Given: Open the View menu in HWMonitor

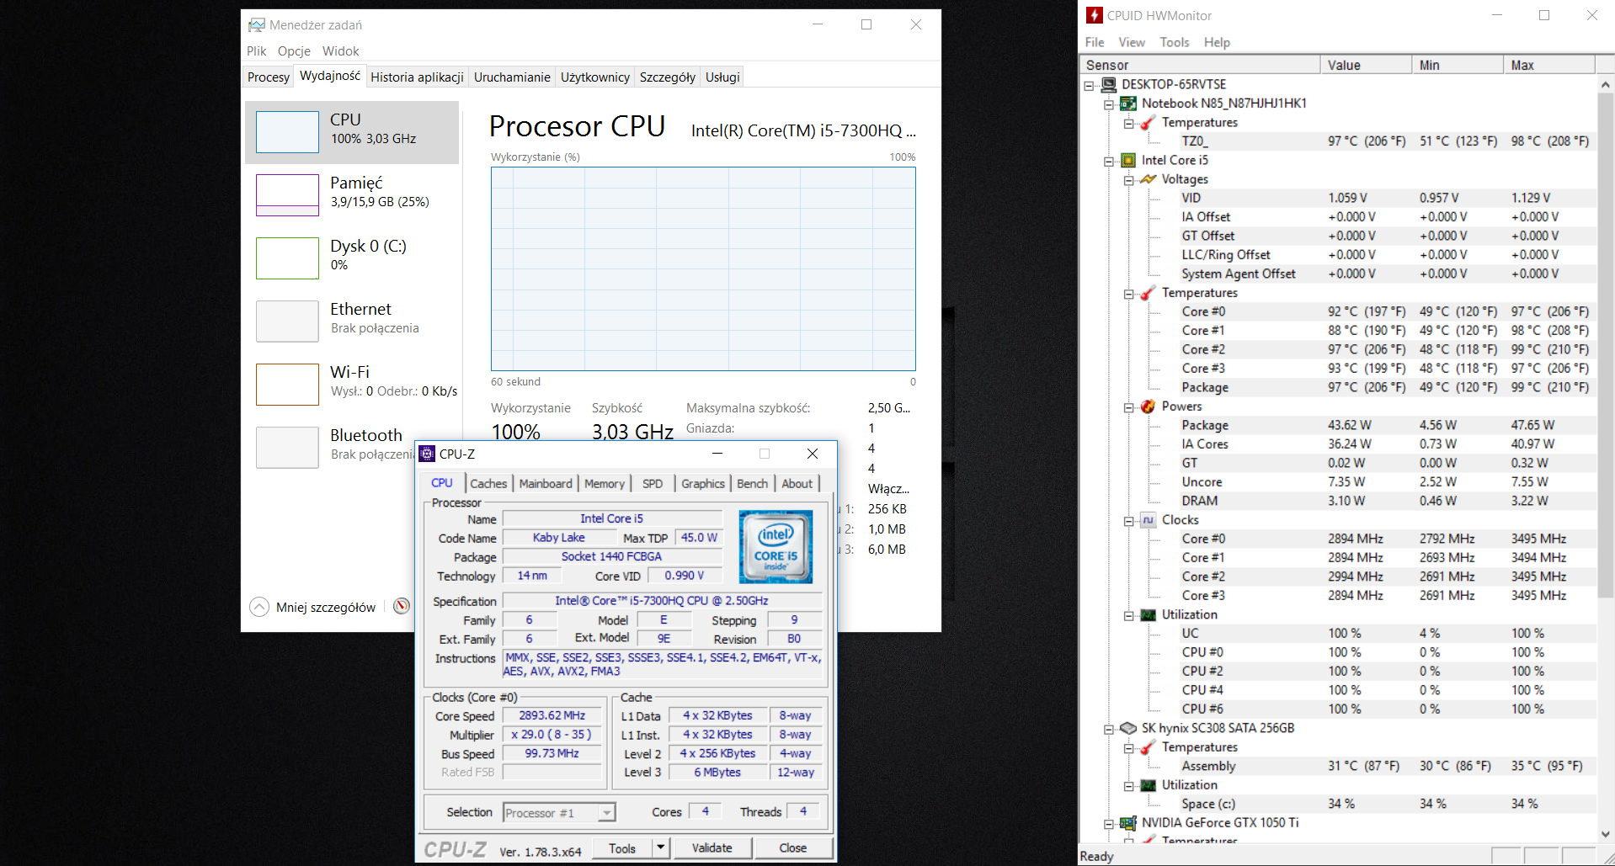Looking at the screenshot, I should [x=1132, y=42].
